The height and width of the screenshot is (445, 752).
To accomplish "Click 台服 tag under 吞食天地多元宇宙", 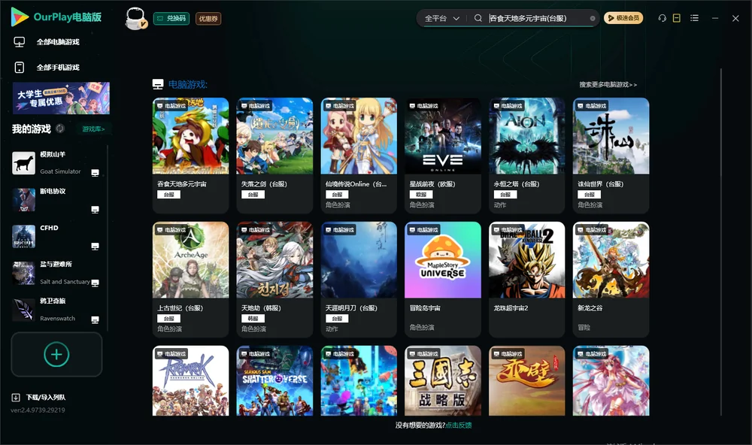I will coord(168,195).
